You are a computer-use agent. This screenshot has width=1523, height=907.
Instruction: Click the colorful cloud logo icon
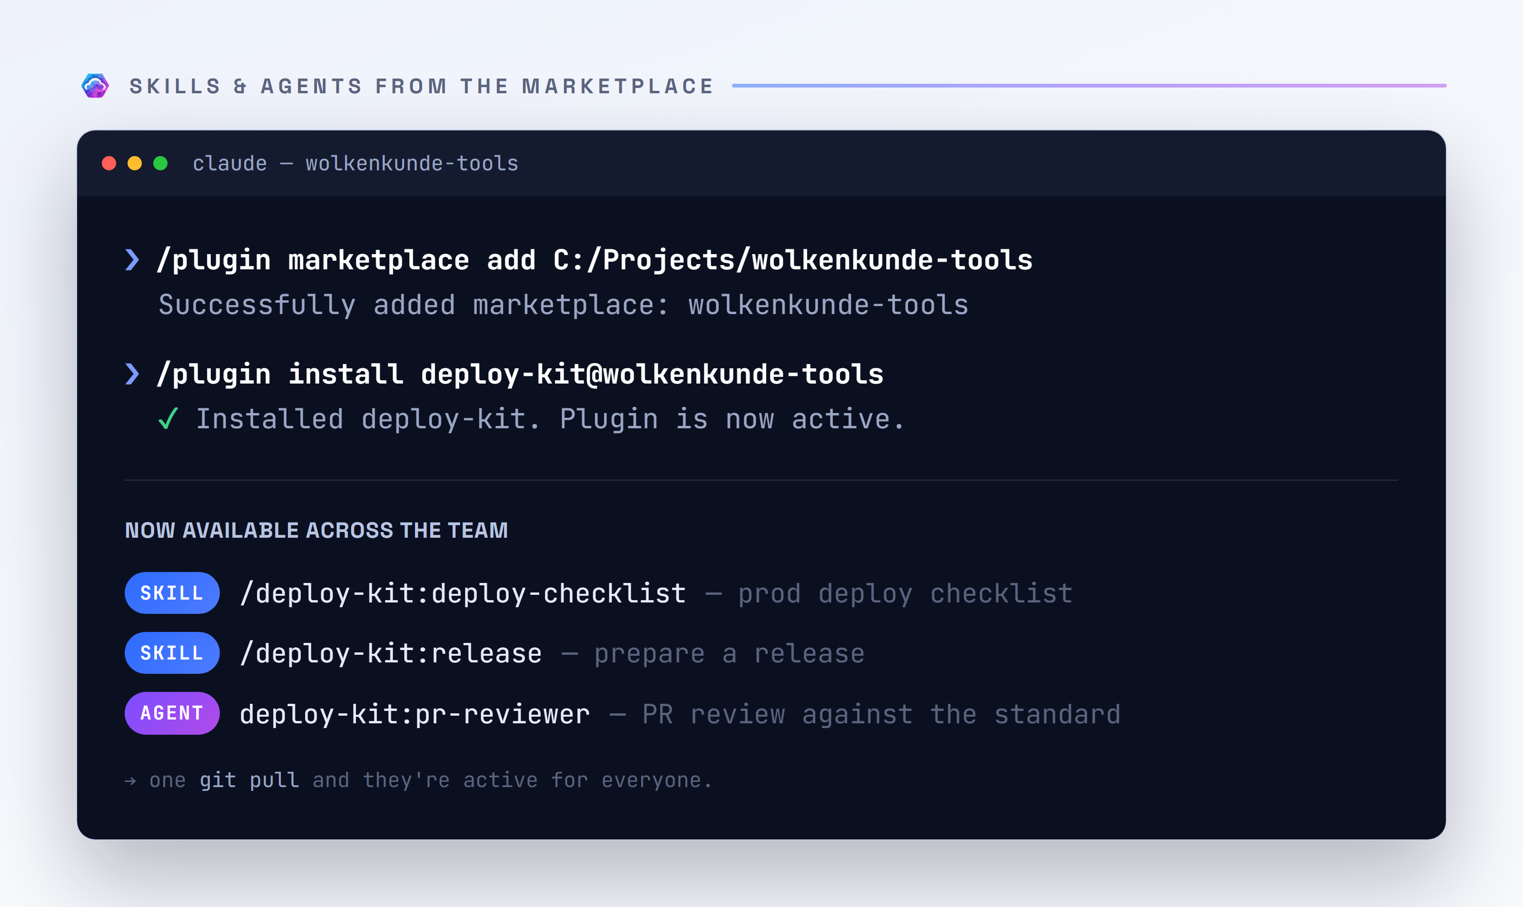click(x=95, y=86)
